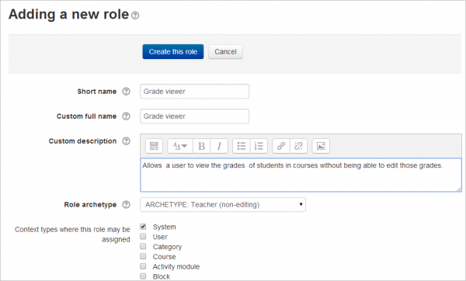
Task: Uncheck the System context checkbox
Action: (x=143, y=227)
